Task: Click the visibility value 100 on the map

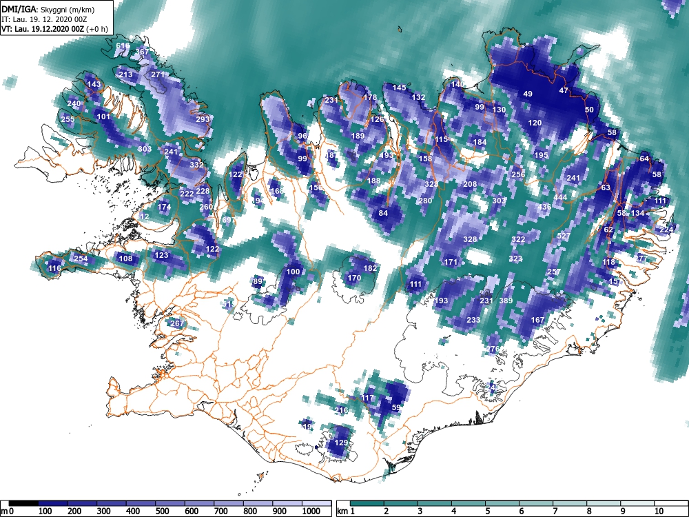Action: [293, 272]
